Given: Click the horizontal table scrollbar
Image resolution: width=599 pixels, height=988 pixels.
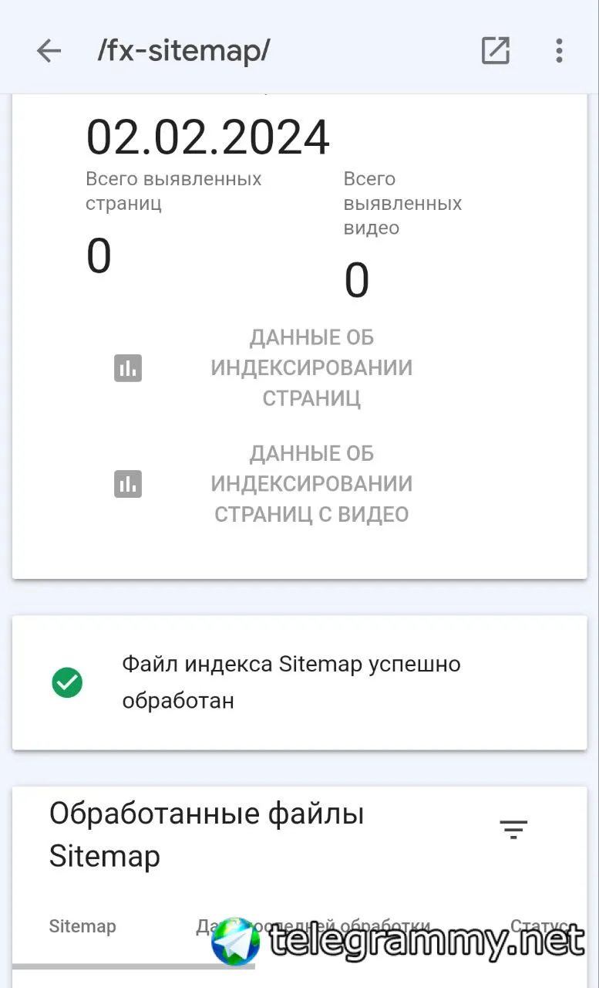Looking at the screenshot, I should coord(133,966).
